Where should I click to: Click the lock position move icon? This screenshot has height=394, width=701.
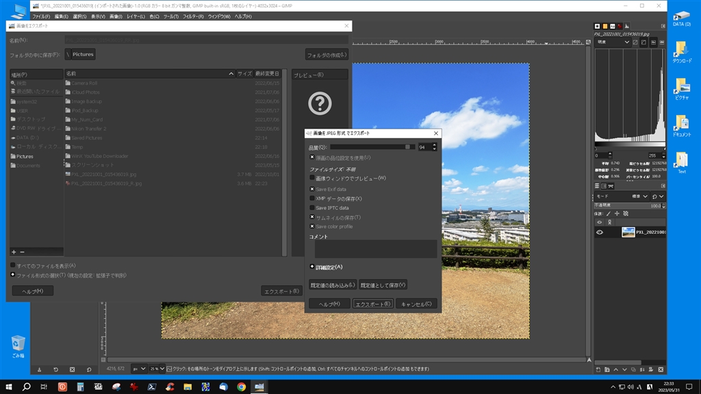point(617,213)
